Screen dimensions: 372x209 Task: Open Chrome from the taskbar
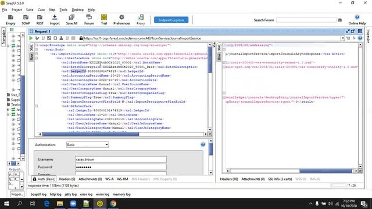coord(113,204)
